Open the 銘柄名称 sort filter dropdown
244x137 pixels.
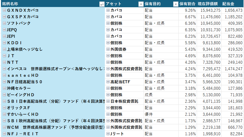pos(102,4)
